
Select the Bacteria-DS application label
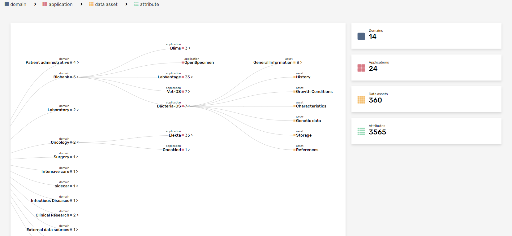[169, 106]
